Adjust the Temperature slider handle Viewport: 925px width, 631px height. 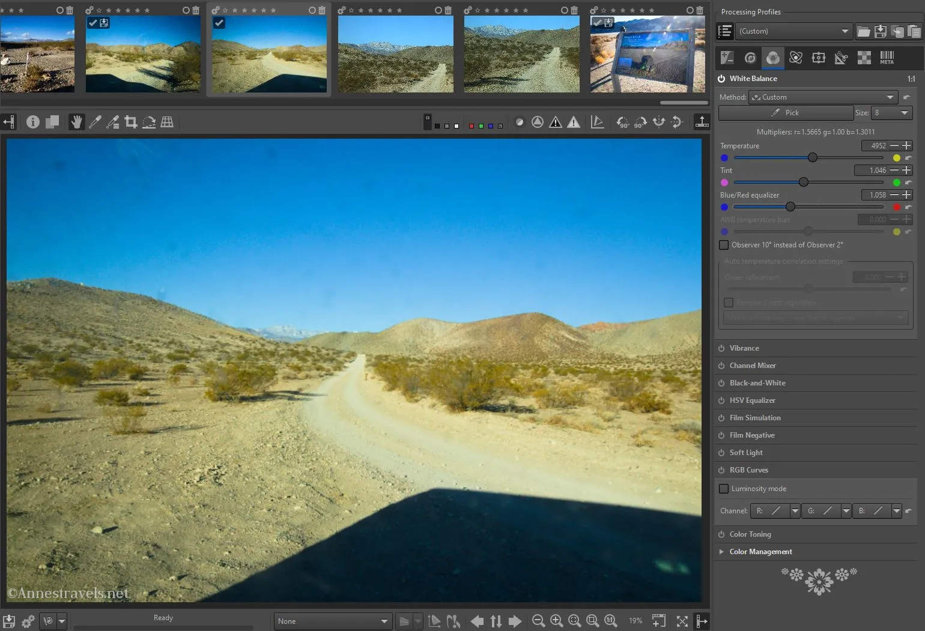[x=813, y=157]
